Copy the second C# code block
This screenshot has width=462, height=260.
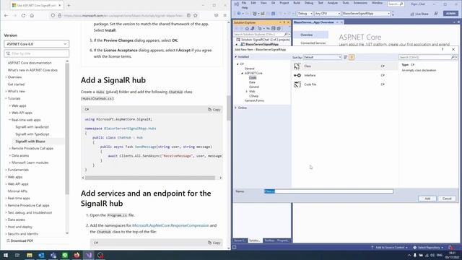click(x=214, y=243)
